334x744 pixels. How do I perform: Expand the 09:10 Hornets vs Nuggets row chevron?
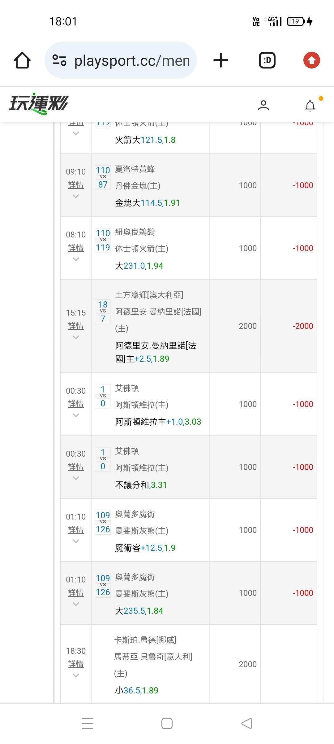[x=76, y=196]
